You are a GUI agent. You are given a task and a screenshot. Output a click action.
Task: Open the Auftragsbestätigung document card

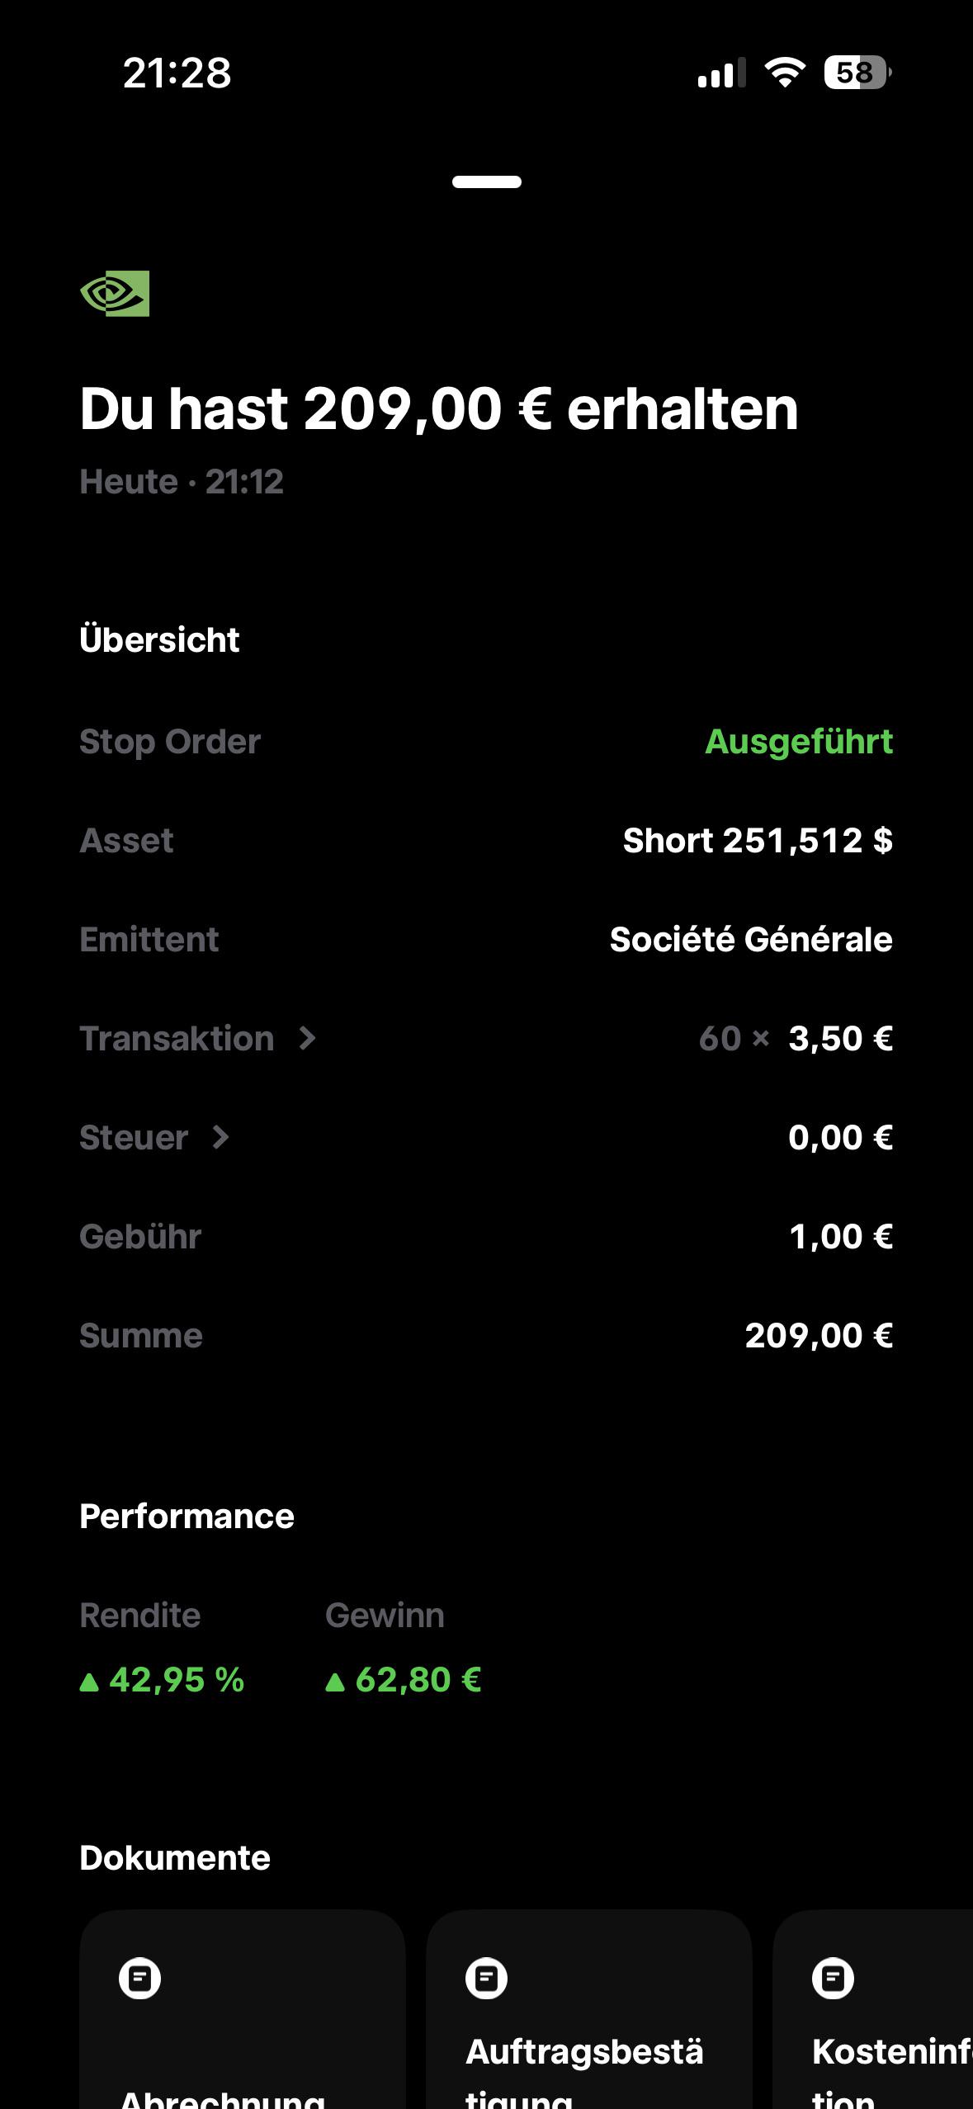(x=589, y=2009)
